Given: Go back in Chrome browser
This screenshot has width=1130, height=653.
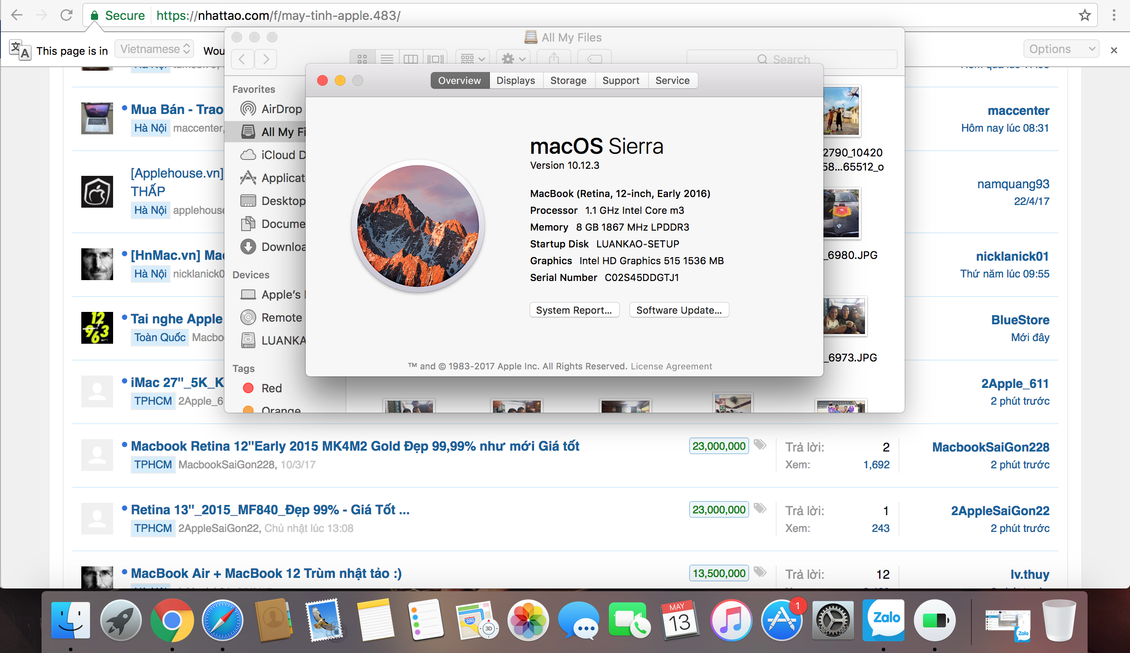Looking at the screenshot, I should (x=17, y=15).
